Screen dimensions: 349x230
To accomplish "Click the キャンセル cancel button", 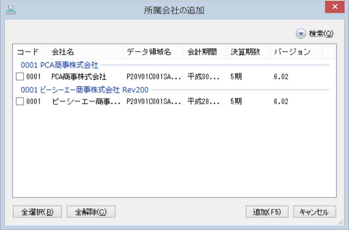I will pos(315,211).
